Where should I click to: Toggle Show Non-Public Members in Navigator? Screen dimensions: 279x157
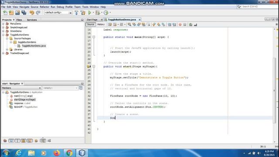click(24, 141)
